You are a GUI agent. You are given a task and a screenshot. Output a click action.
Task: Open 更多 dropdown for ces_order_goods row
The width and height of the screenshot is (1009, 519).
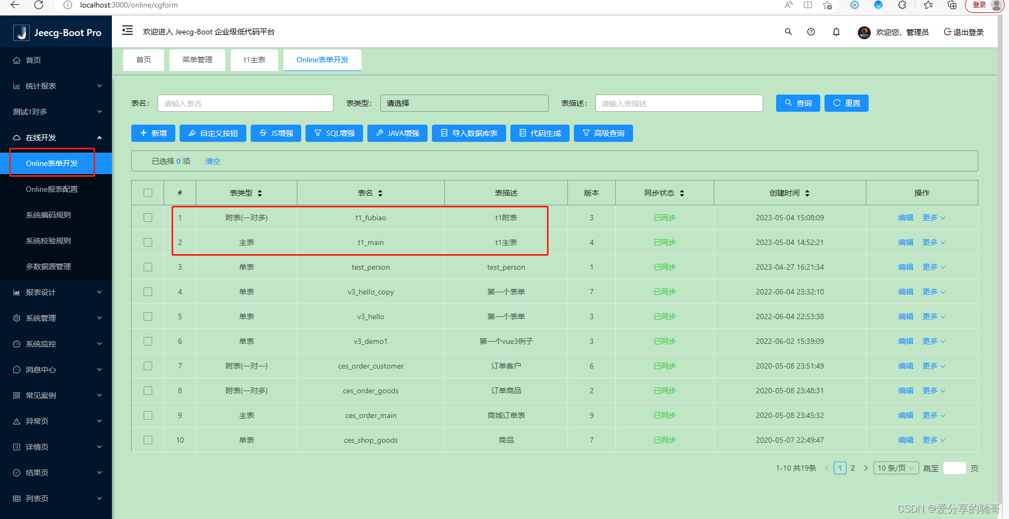pyautogui.click(x=934, y=391)
